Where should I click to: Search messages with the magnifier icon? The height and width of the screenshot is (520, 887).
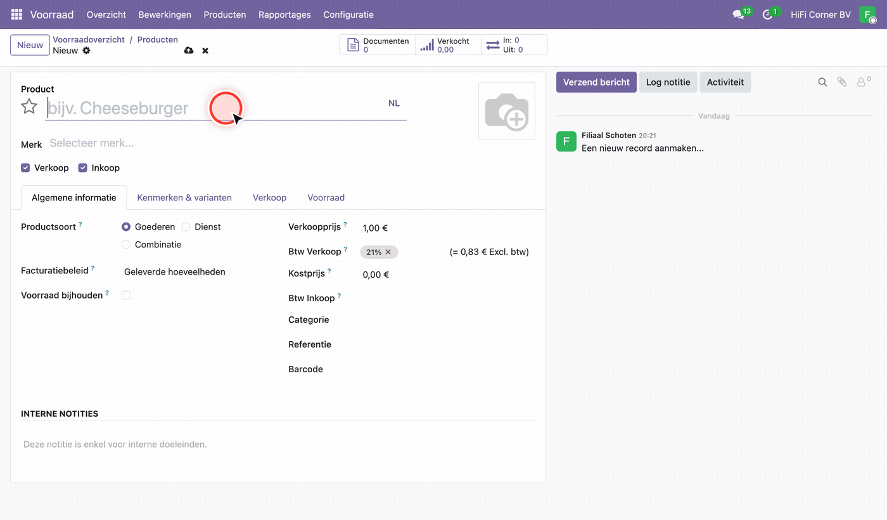click(x=822, y=82)
